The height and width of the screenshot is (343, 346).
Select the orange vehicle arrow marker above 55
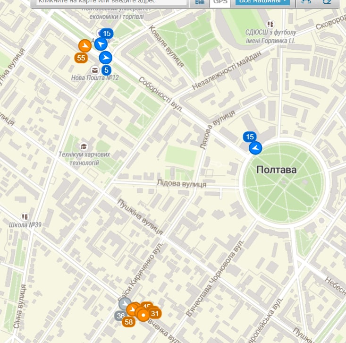pos(85,46)
